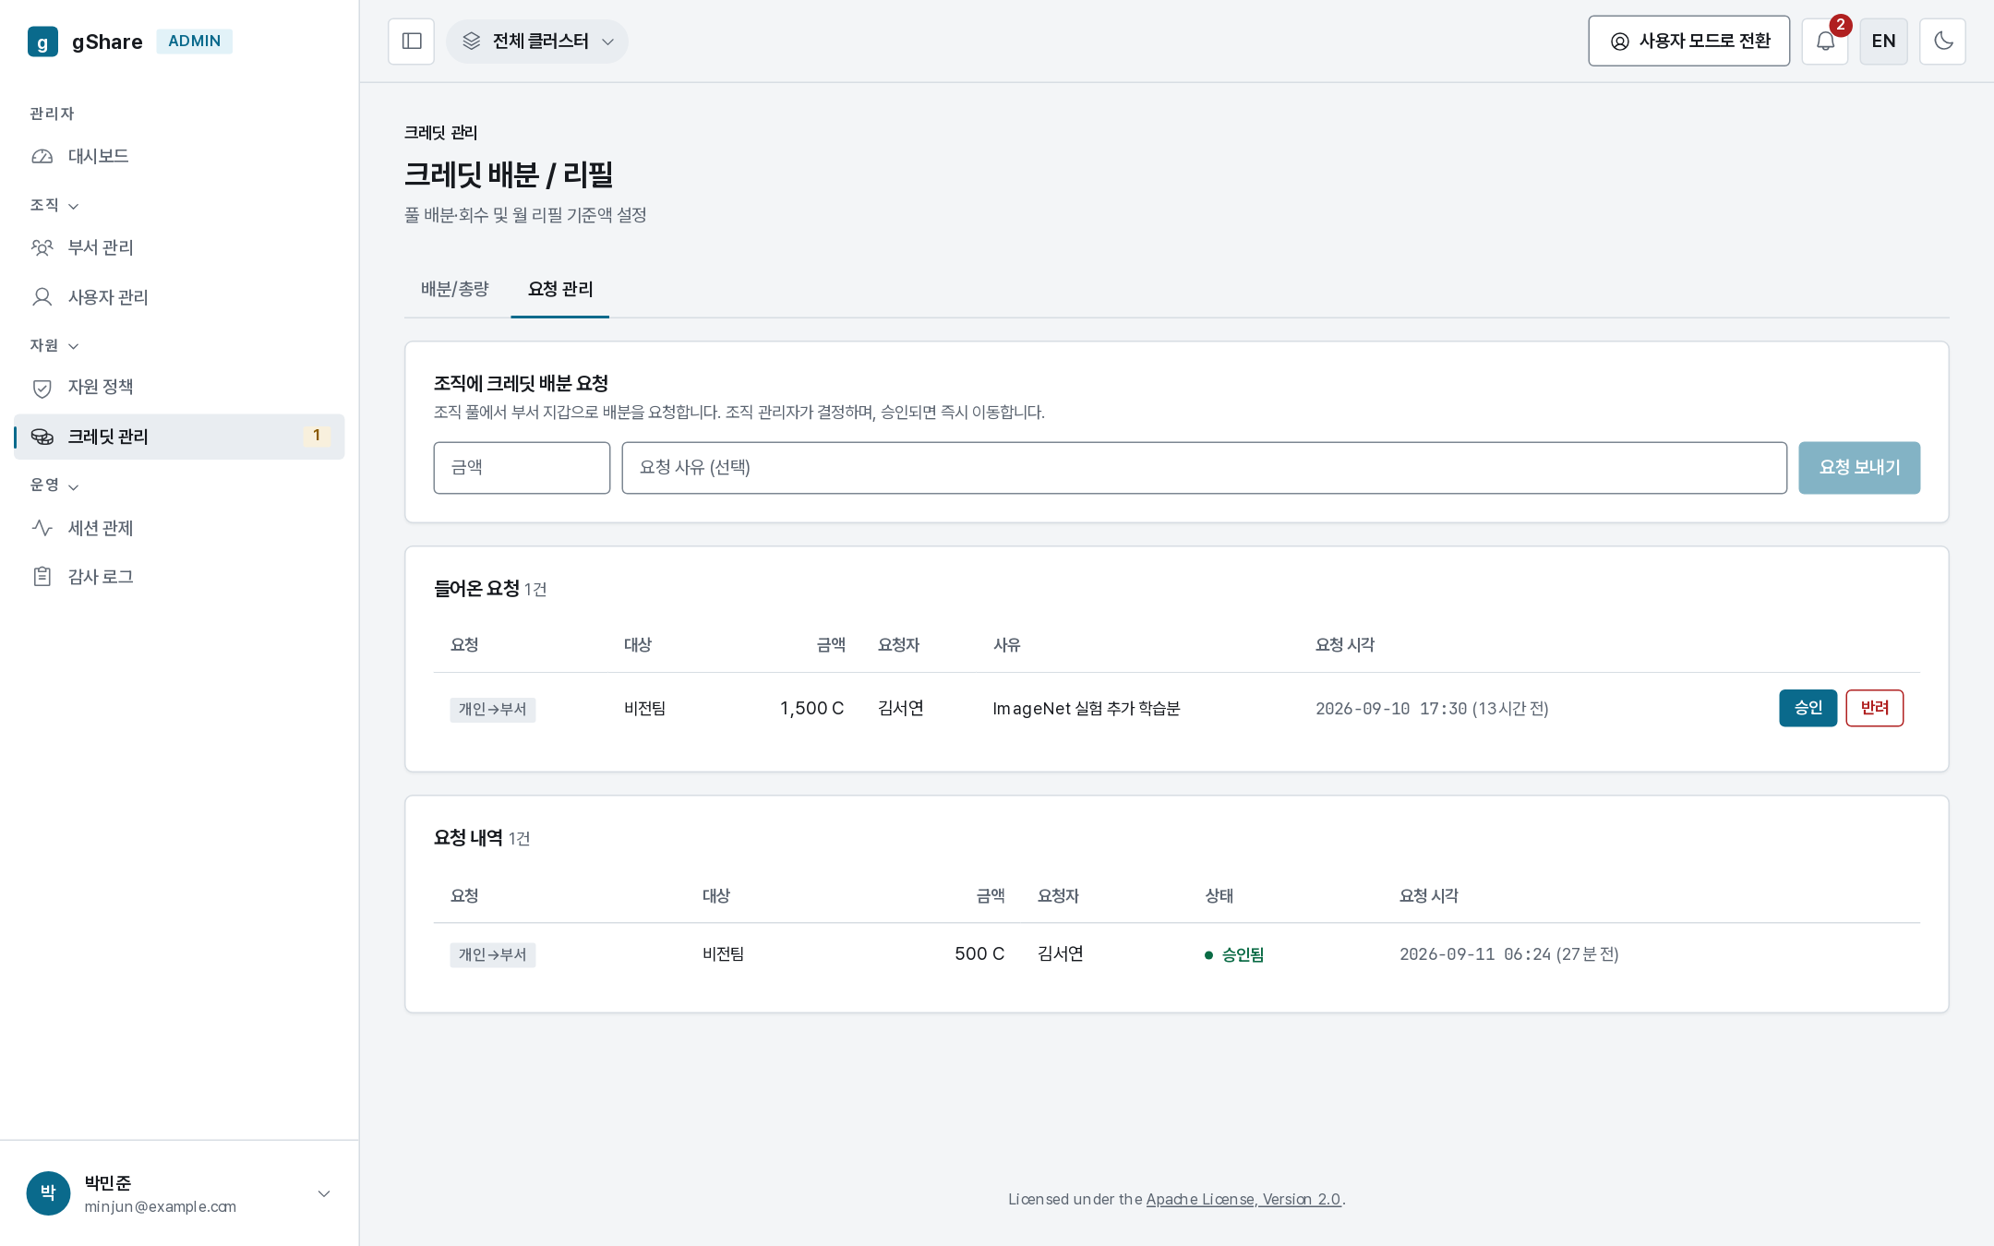Collapse the 조직 sidebar section
Image resolution: width=1994 pixels, height=1246 pixels.
tap(54, 205)
